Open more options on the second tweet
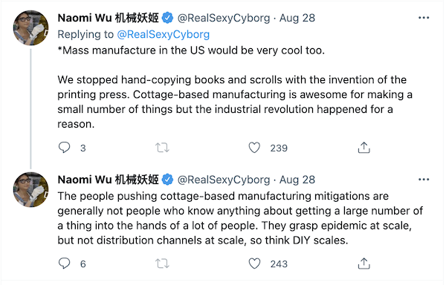This screenshot has width=446, height=285. point(424,180)
